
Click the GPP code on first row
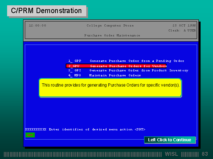click(78, 61)
